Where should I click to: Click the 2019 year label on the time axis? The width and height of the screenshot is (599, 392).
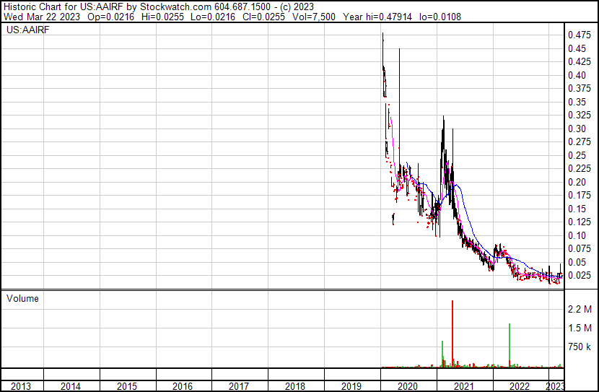(x=352, y=386)
